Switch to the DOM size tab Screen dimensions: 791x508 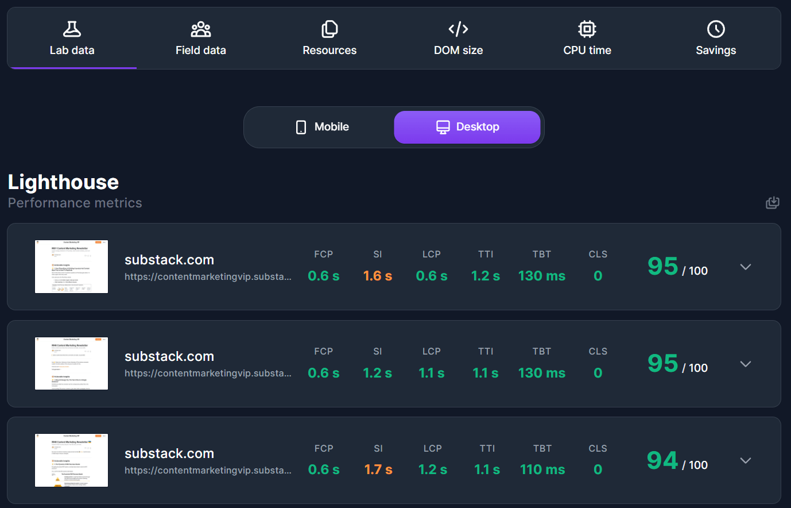[459, 39]
